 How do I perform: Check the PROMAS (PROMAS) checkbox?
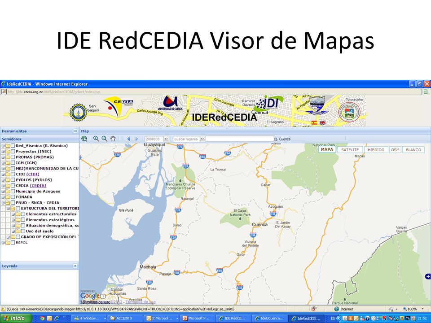click(x=13, y=157)
